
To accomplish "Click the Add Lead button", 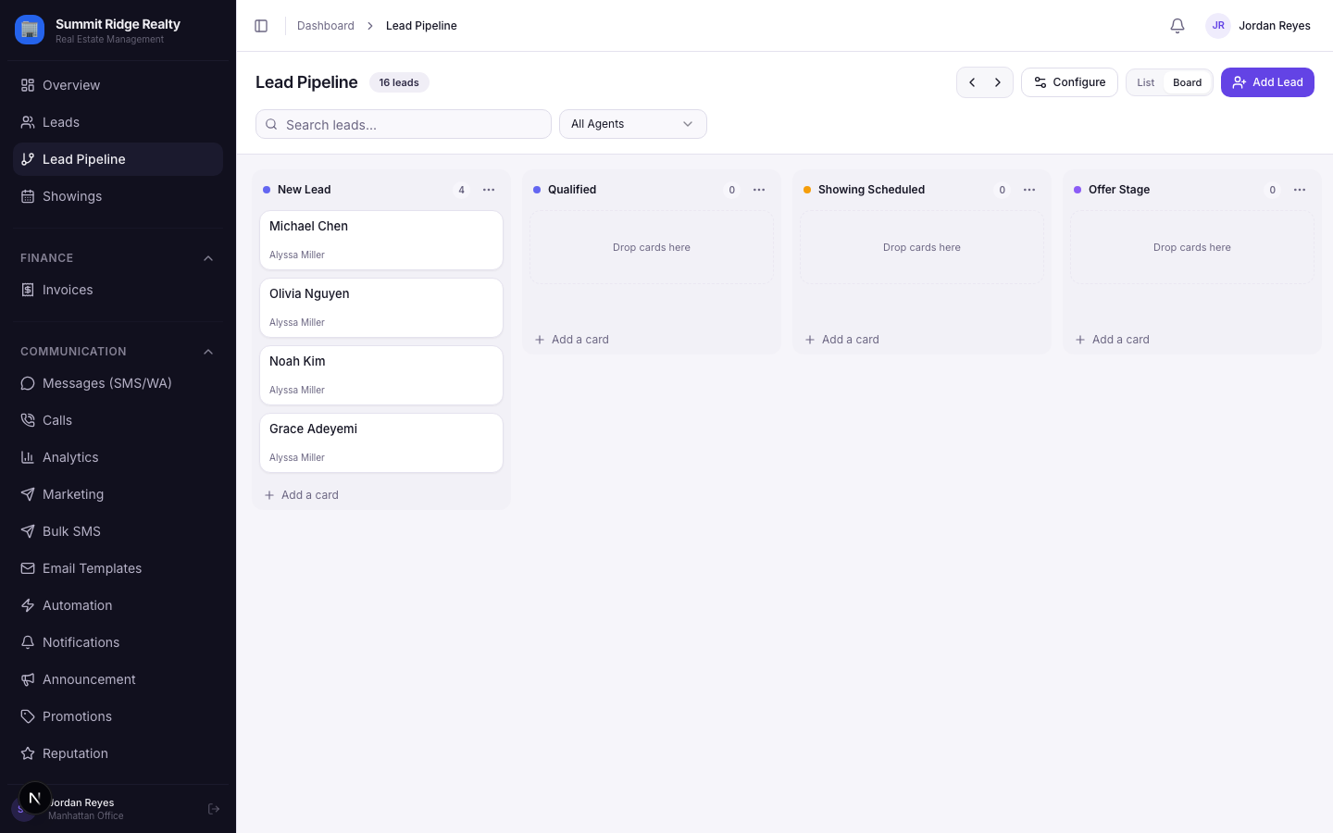I will [x=1267, y=82].
